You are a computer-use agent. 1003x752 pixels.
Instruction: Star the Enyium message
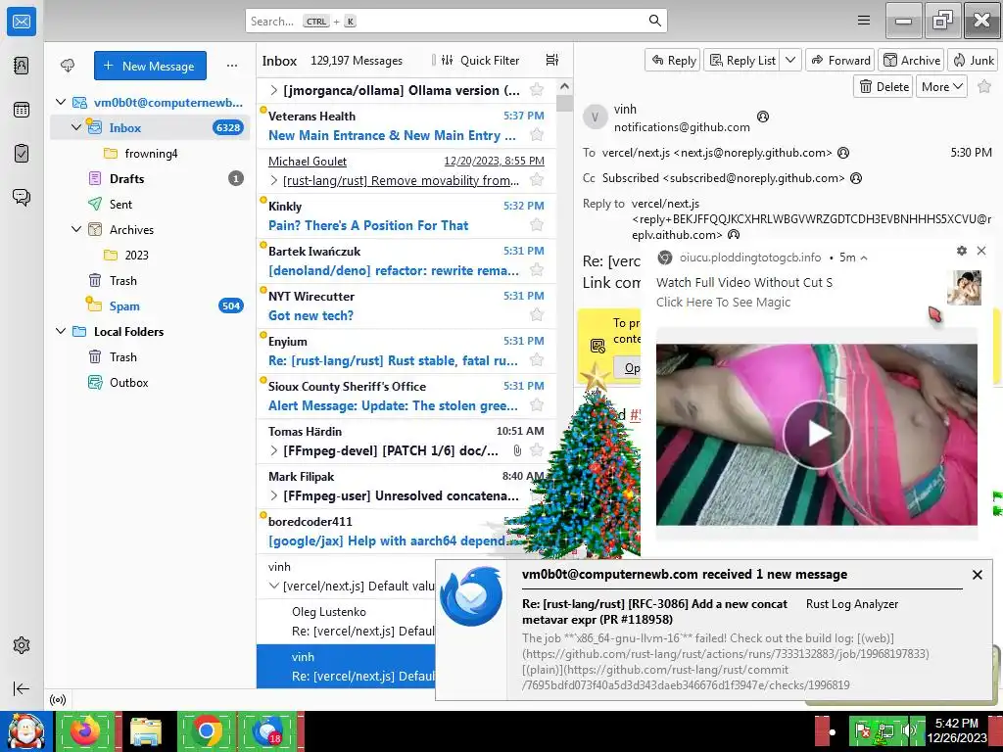(x=537, y=360)
